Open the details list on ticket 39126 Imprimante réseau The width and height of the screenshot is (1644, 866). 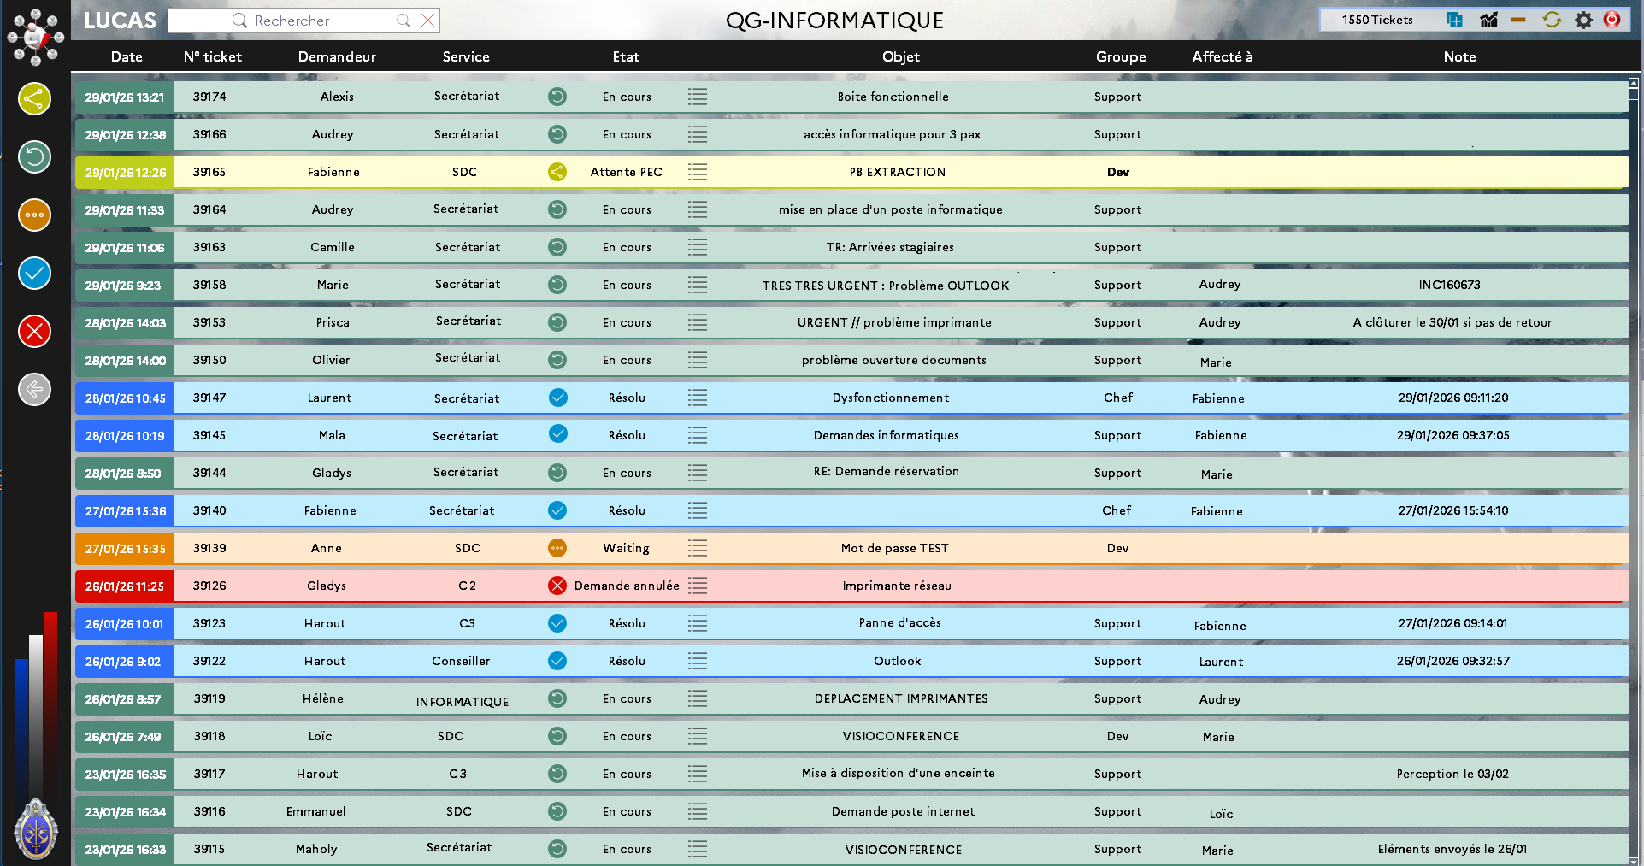(x=697, y=586)
